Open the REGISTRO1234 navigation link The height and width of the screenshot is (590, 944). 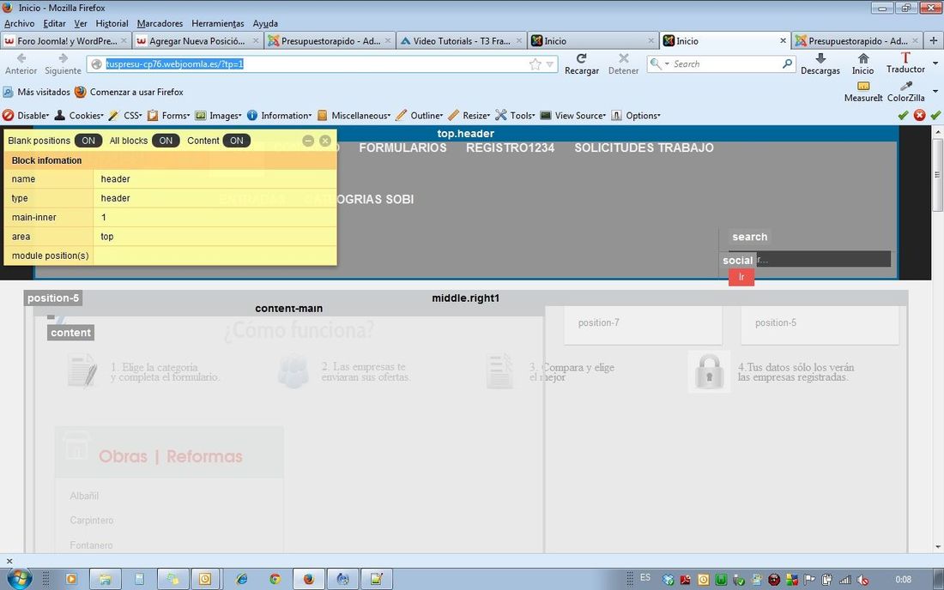(x=510, y=148)
